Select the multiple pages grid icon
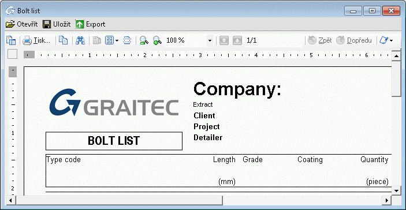This screenshot has width=406, height=210. tap(109, 40)
